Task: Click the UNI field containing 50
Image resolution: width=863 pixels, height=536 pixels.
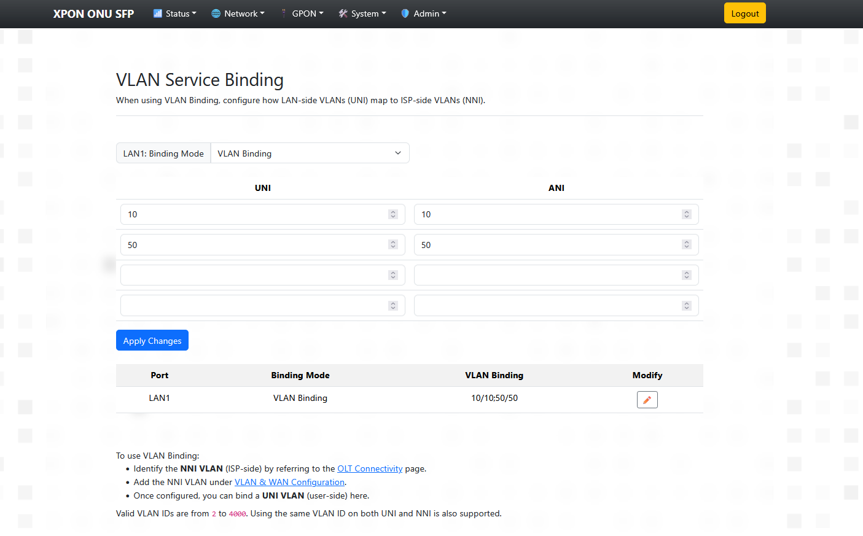Action: [263, 245]
